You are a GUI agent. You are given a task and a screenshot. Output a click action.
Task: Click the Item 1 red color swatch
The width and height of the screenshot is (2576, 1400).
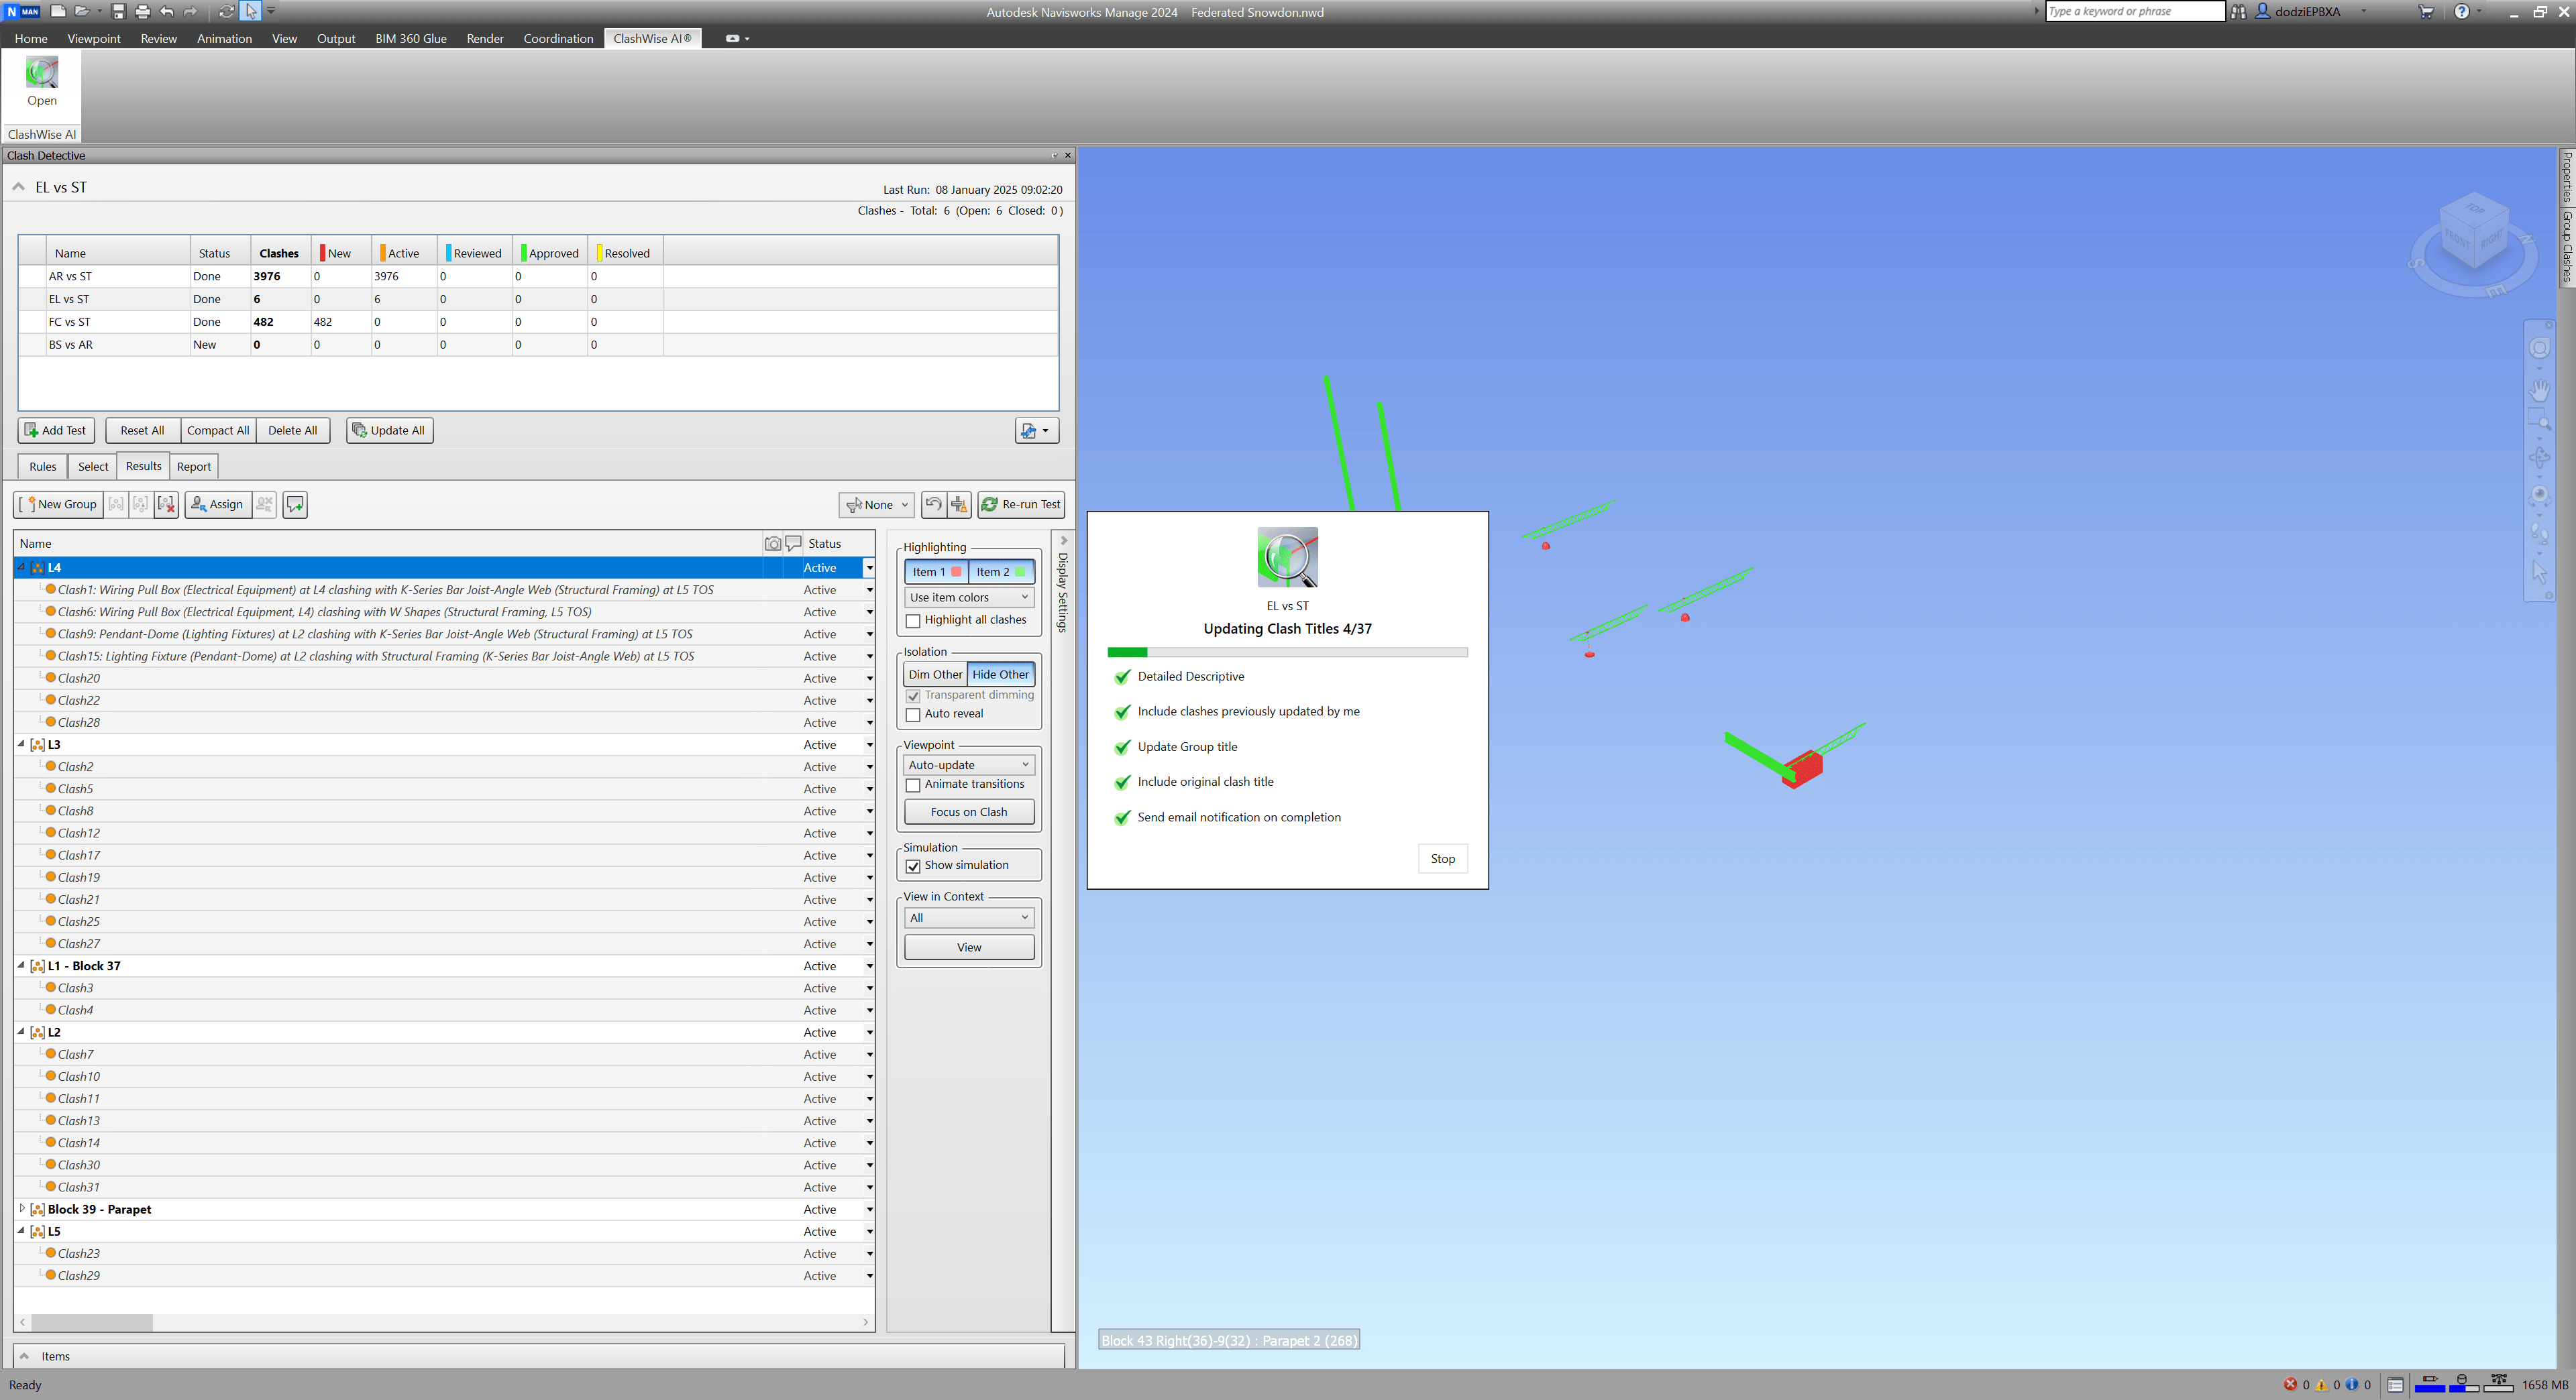tap(956, 571)
